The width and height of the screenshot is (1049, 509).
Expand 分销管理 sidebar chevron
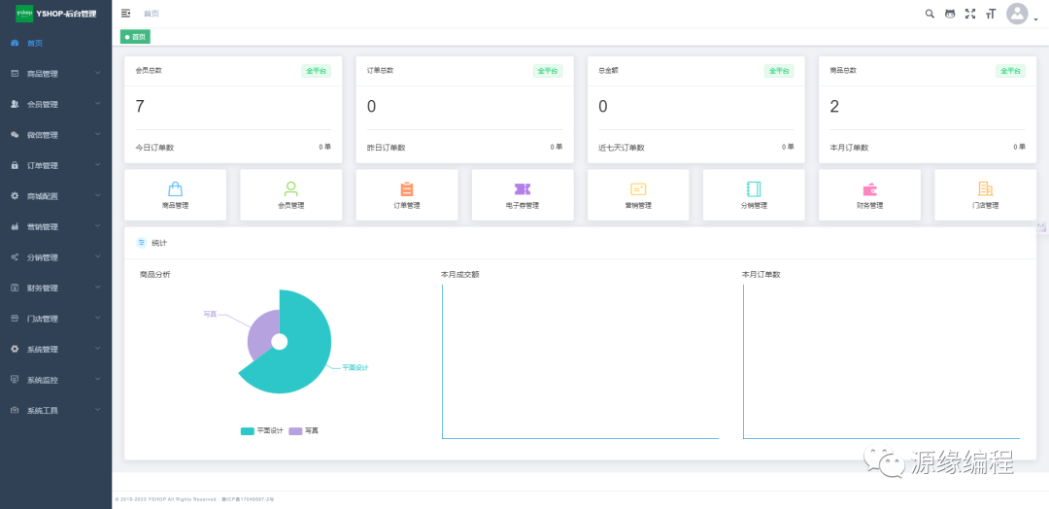tap(98, 256)
